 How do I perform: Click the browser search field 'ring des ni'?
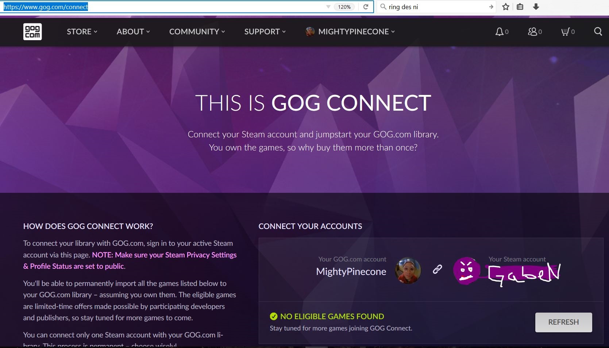pos(437,7)
